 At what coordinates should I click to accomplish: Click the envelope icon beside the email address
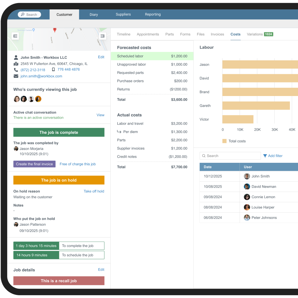pyautogui.click(x=16, y=76)
